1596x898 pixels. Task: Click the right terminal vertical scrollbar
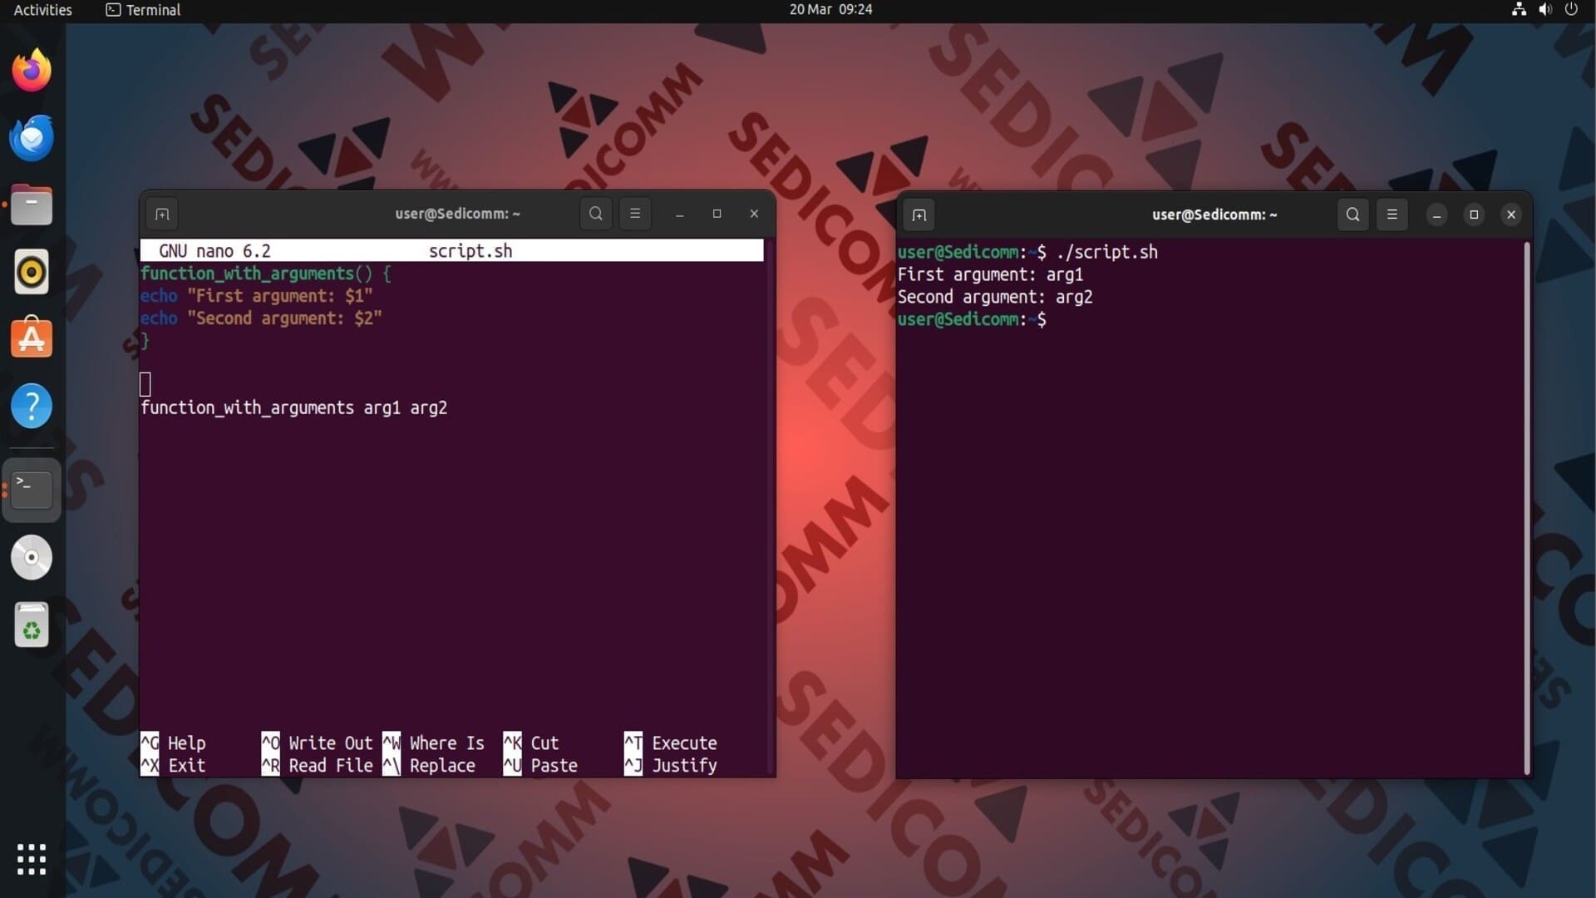click(x=1526, y=507)
